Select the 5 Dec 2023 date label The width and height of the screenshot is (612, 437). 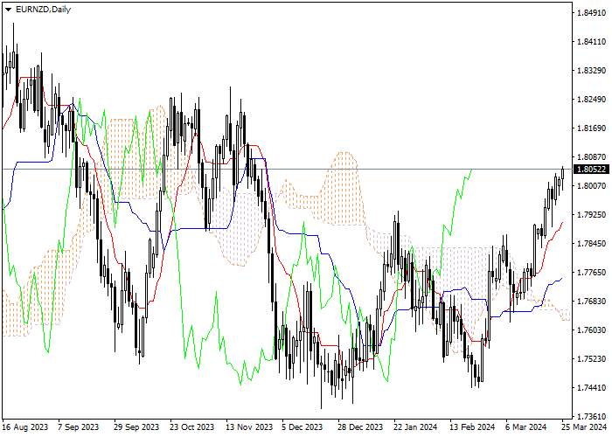point(303,427)
